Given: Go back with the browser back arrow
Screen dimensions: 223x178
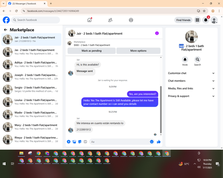Looking at the screenshot, I should 4,11.
